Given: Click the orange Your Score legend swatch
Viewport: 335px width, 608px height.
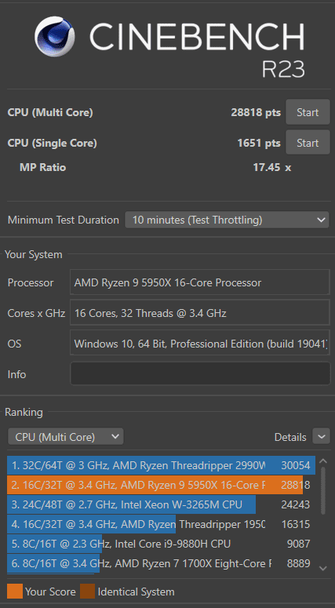Looking at the screenshot, I should 14,592.
